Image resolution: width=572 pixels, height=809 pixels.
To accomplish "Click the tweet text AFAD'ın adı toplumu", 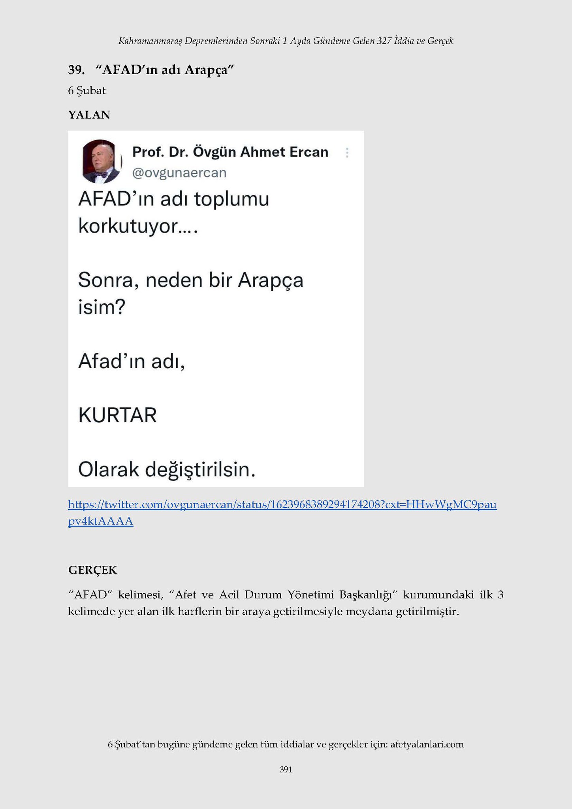I will tap(174, 199).
